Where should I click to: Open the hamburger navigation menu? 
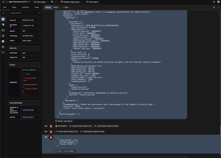[3, 2]
